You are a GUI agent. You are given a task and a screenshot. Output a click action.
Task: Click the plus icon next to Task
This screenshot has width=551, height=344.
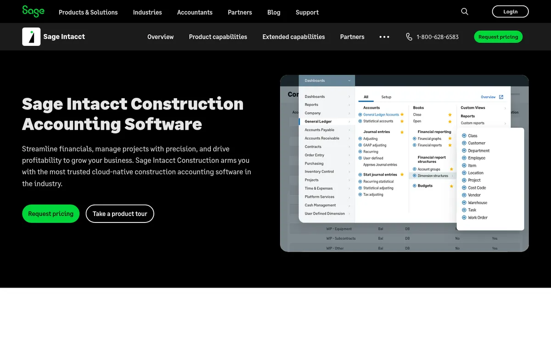coord(464,210)
